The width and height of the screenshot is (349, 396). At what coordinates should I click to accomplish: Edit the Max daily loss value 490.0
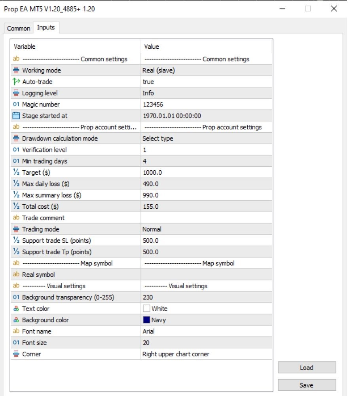pyautogui.click(x=207, y=184)
